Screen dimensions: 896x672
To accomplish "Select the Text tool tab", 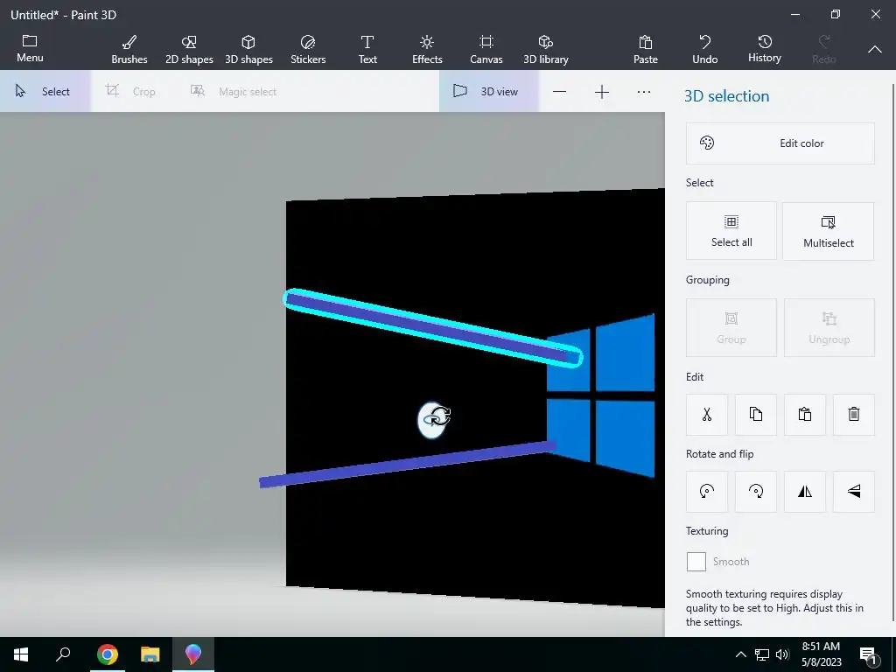I will pyautogui.click(x=367, y=49).
